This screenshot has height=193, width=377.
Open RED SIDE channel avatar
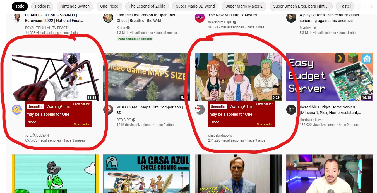click(108, 110)
